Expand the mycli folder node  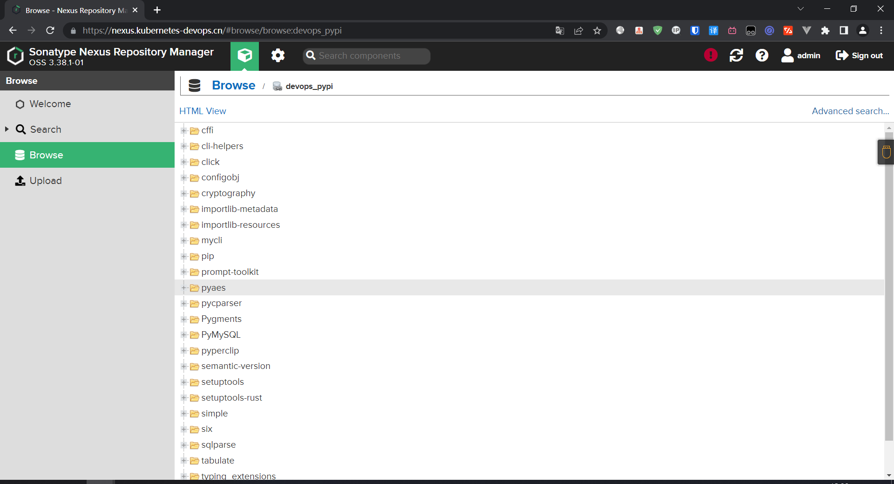(x=184, y=240)
